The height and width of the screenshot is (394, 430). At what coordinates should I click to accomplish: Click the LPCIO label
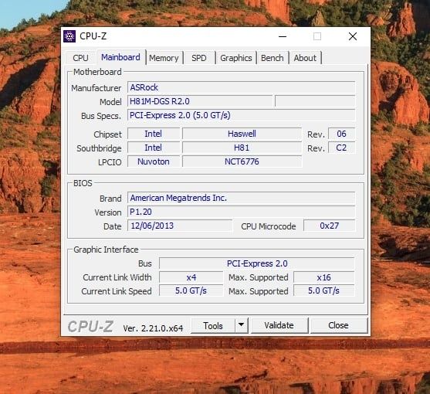(110, 162)
